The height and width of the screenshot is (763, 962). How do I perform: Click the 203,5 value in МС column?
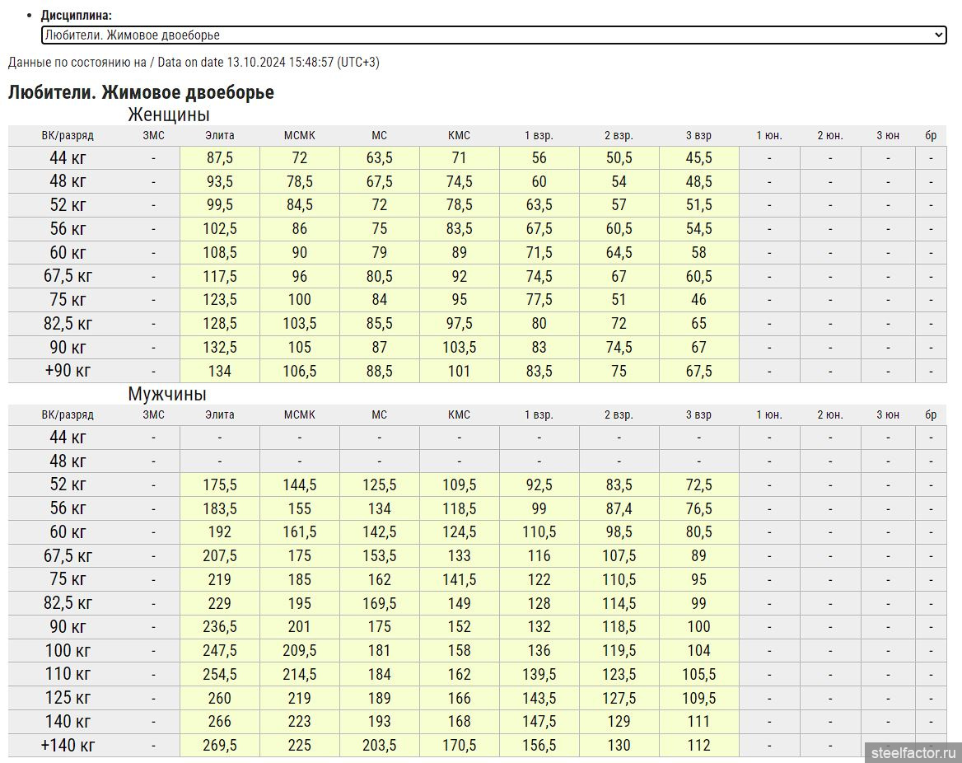[379, 746]
